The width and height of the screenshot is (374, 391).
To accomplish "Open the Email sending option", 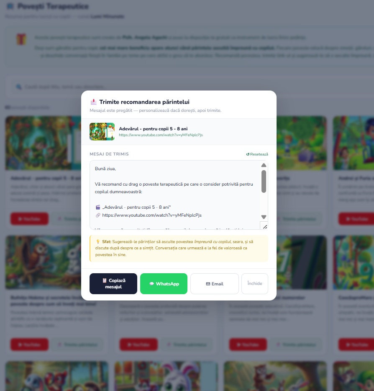I will point(214,284).
